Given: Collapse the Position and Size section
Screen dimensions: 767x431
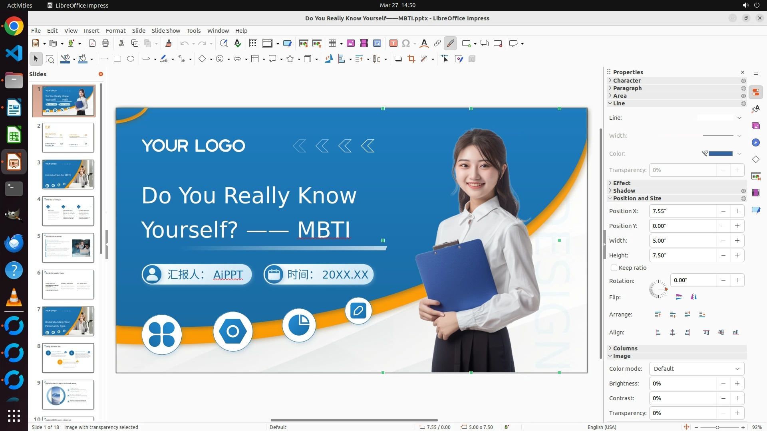Looking at the screenshot, I should click(637, 198).
